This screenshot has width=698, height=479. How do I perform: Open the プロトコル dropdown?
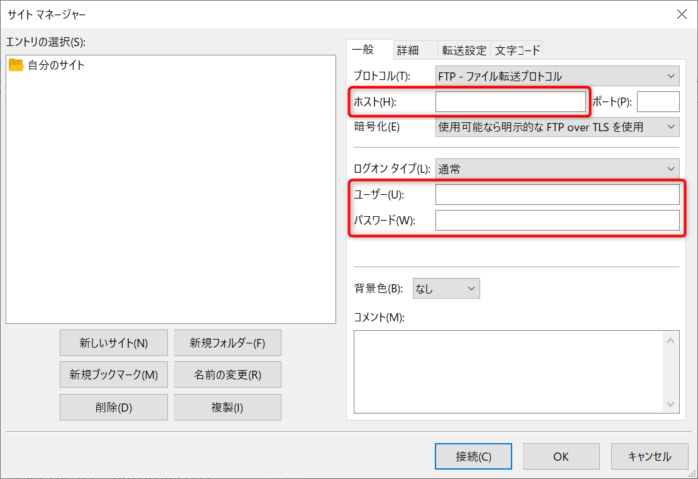(556, 76)
